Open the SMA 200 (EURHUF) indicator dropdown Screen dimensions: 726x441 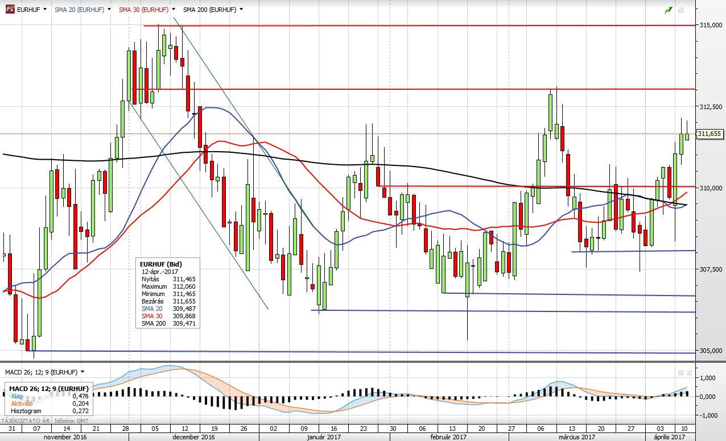pyautogui.click(x=241, y=10)
